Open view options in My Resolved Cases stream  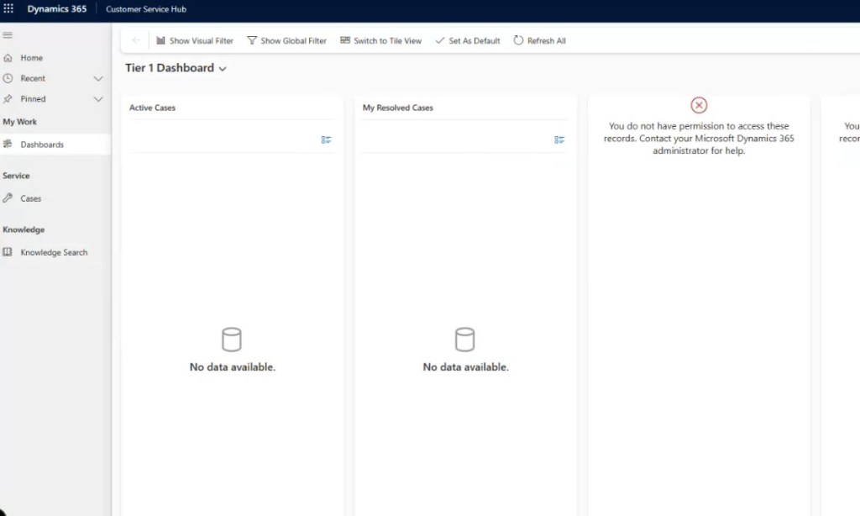559,140
